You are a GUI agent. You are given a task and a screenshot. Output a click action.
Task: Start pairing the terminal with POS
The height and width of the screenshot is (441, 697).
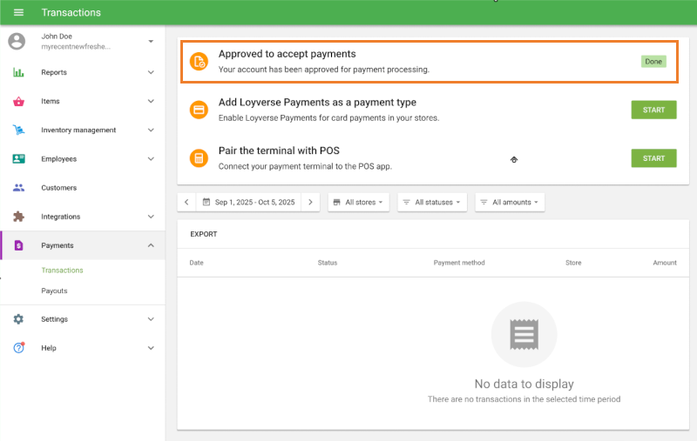point(654,158)
